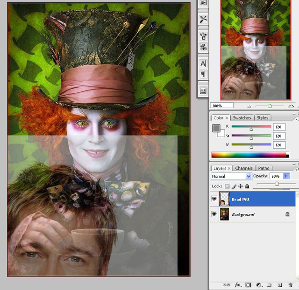Delete layer with trash icon
The image size is (299, 290).
click(x=291, y=285)
